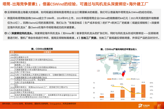Click the source line starting 资料来源：CSWIND官网
164x109 pixels.
[39, 104]
